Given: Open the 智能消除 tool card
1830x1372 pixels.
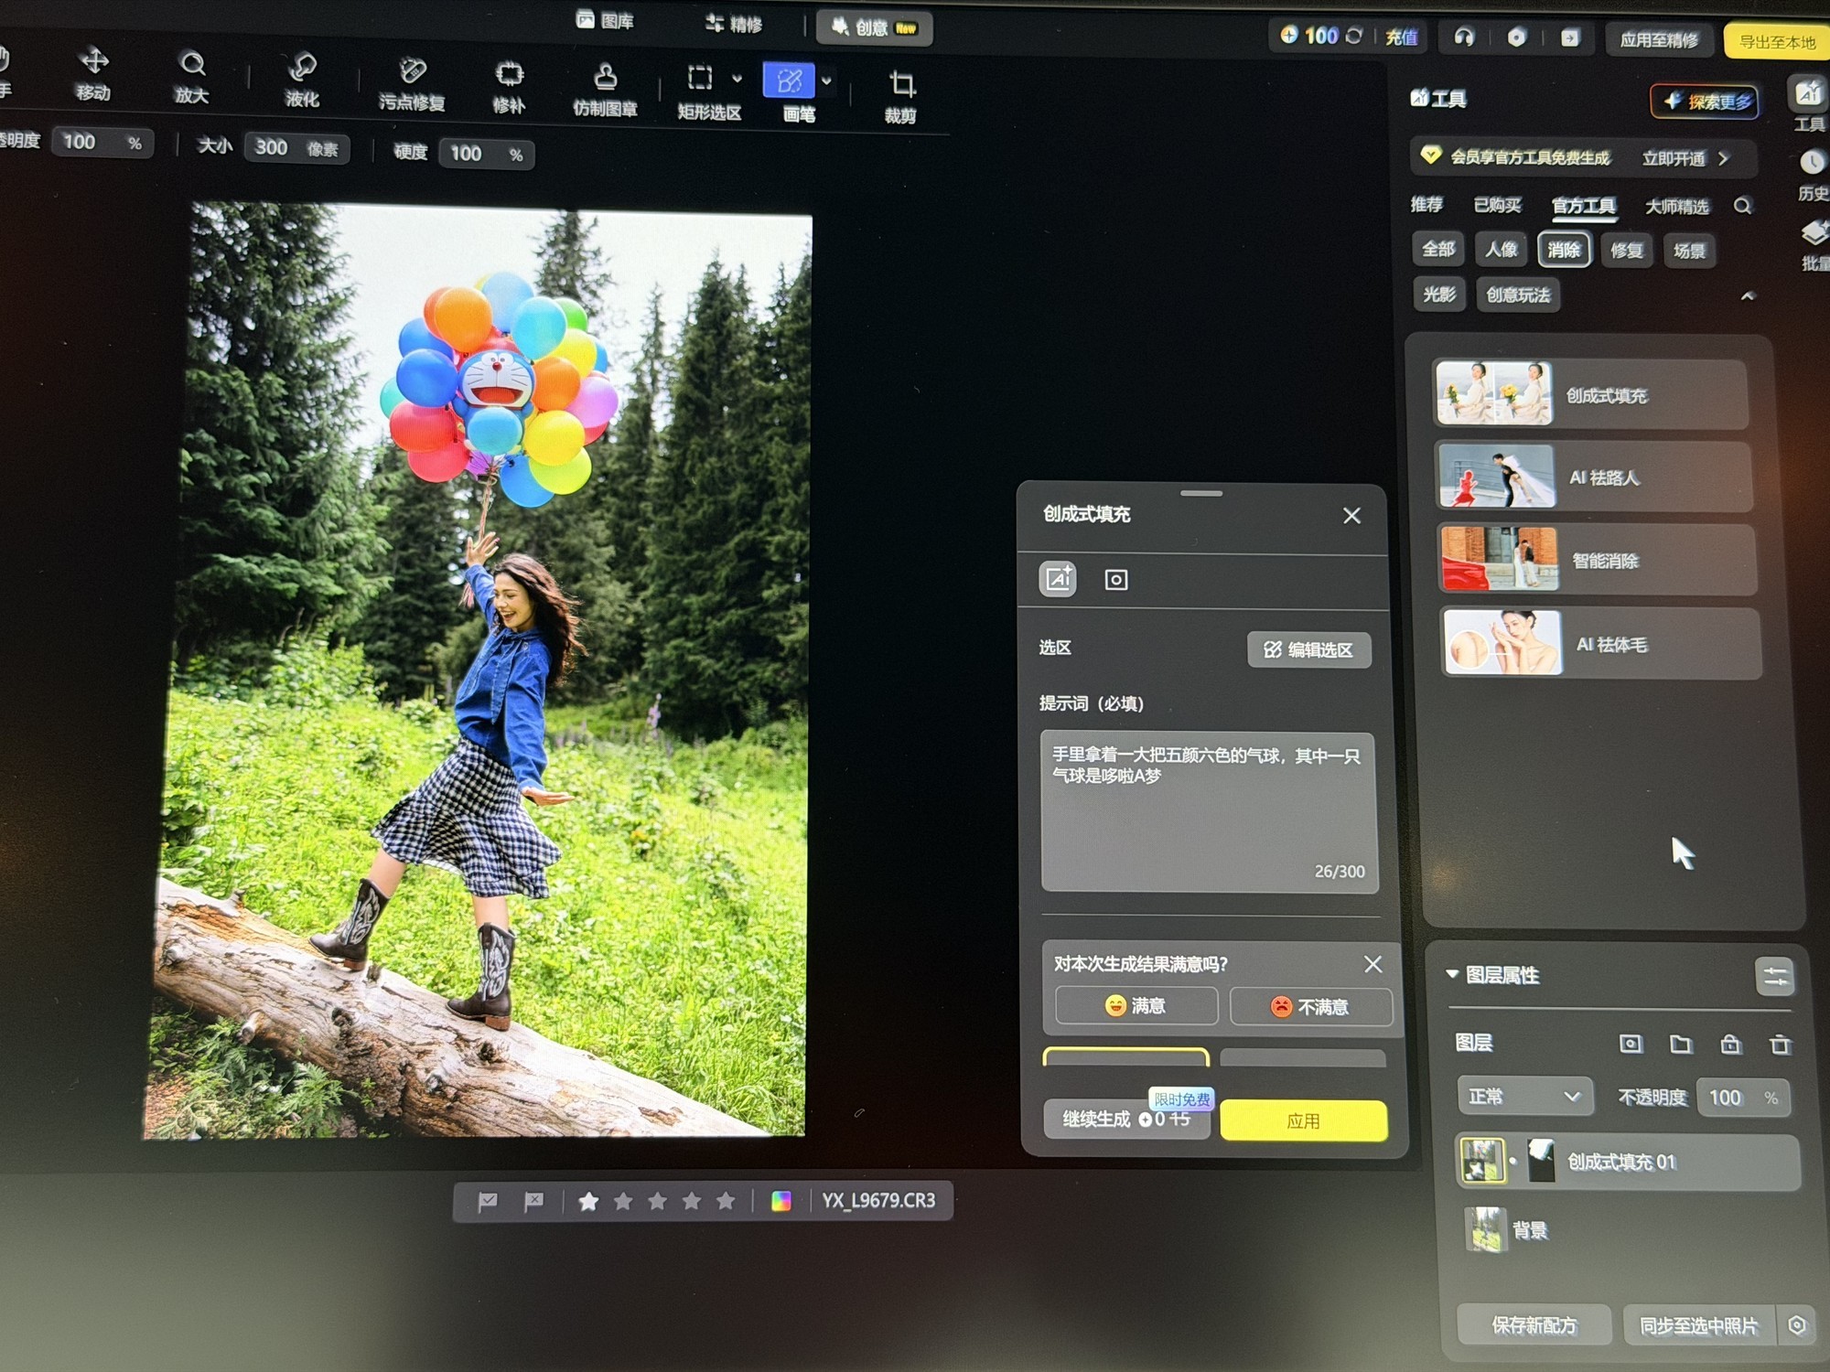Looking at the screenshot, I should 1598,560.
